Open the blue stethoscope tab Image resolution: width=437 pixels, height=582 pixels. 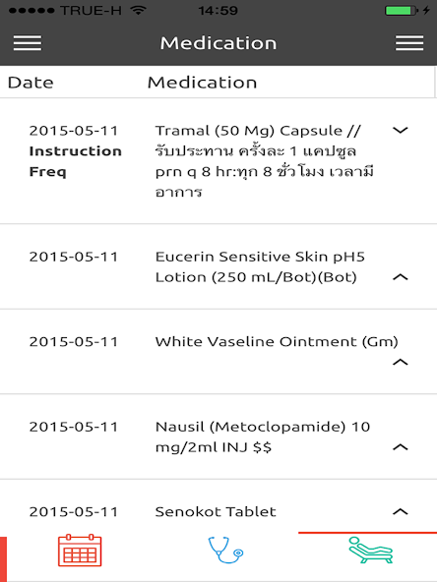pyautogui.click(x=225, y=550)
